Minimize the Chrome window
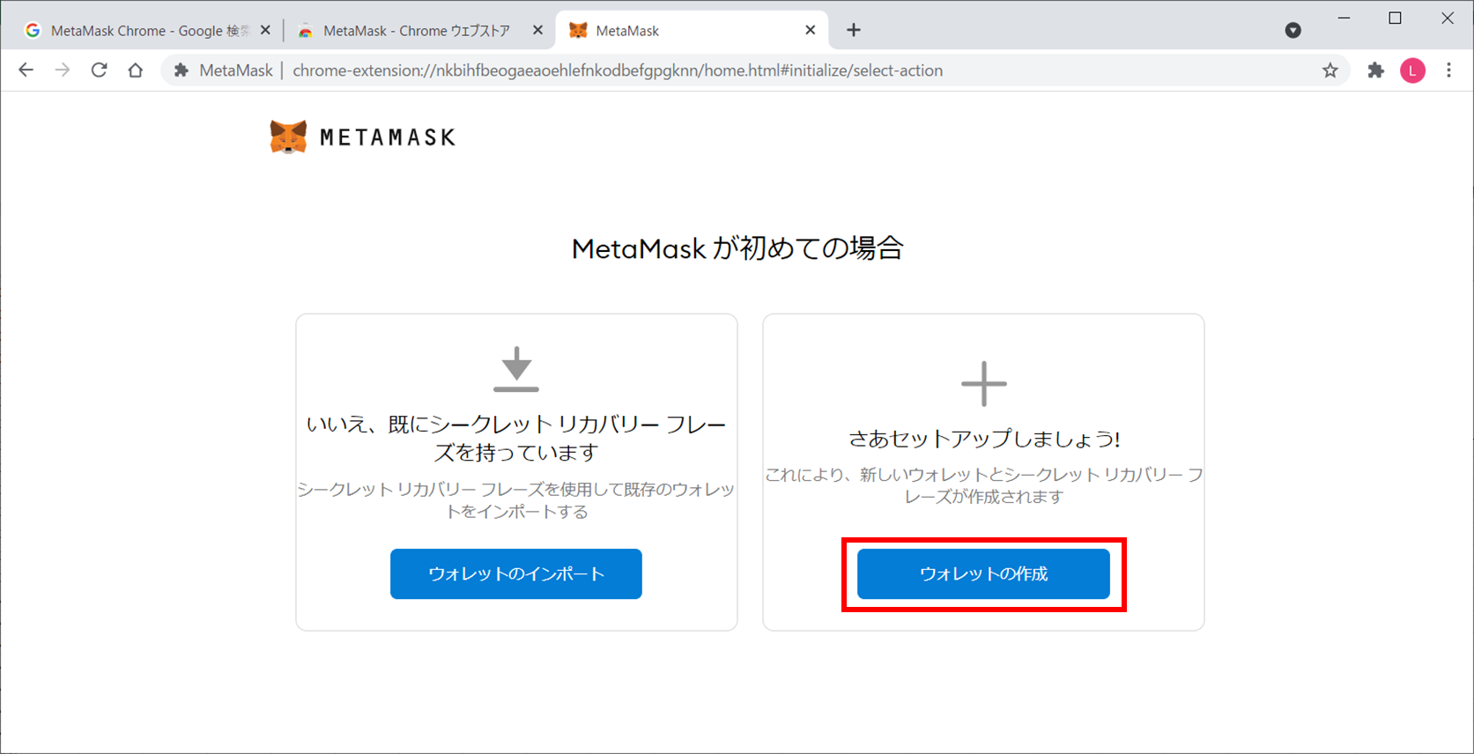 point(1344,18)
